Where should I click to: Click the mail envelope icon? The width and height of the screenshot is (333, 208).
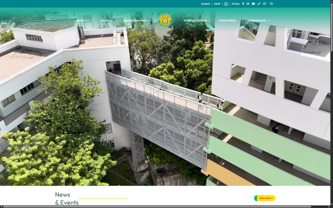(x=265, y=4)
